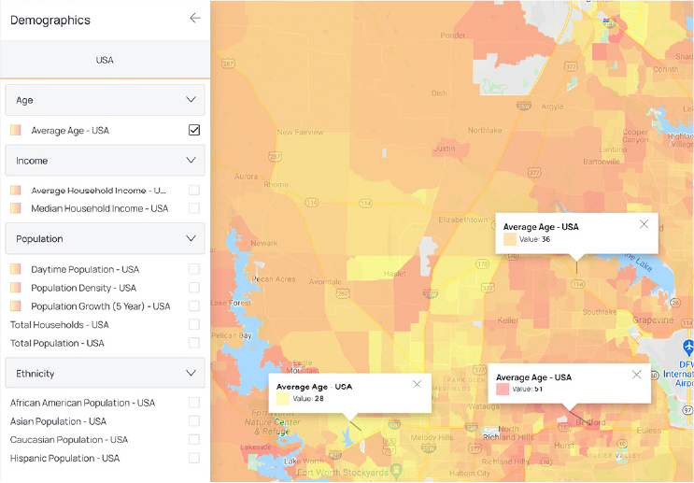Click Median Household Income - USA label

pos(100,208)
